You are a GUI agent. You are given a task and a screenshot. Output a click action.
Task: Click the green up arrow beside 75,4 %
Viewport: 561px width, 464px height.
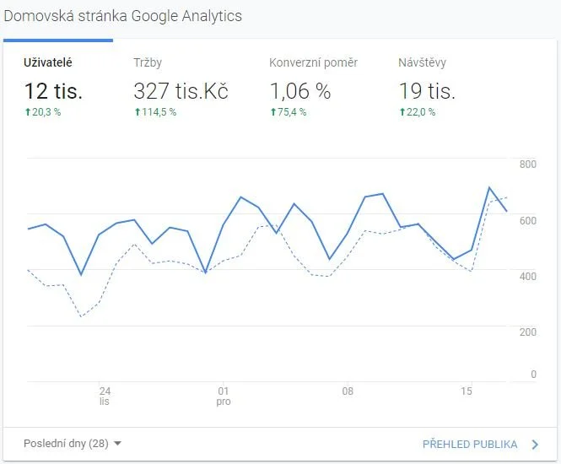click(273, 112)
